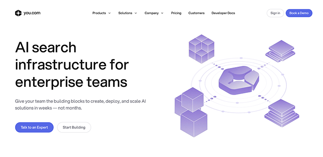Click the Sign in button
Screen dimensions: 323x157
click(x=275, y=13)
